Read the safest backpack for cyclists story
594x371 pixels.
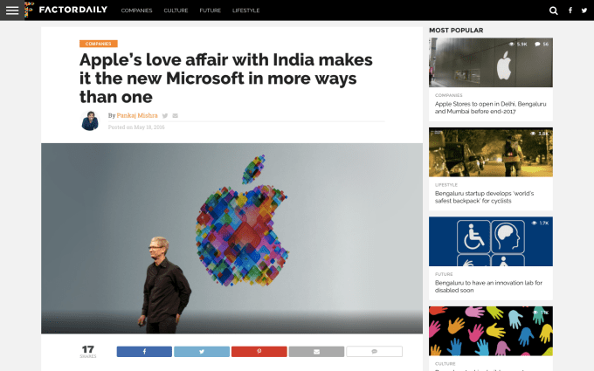coord(484,197)
